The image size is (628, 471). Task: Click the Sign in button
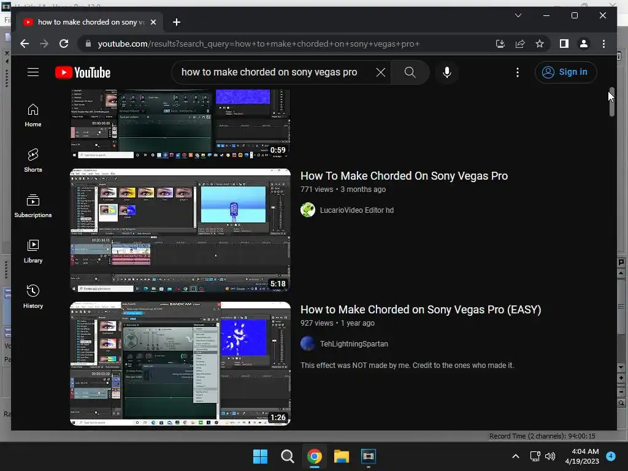coord(565,72)
